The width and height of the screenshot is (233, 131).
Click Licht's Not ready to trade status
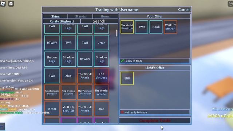[155, 112]
